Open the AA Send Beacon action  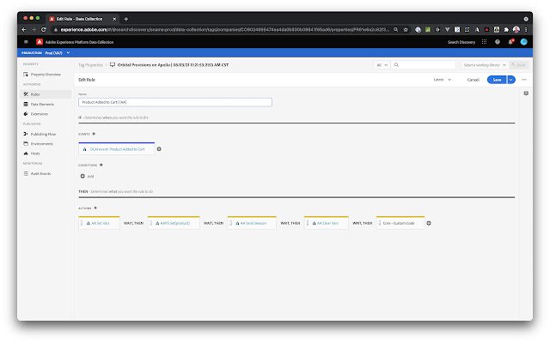coord(252,223)
